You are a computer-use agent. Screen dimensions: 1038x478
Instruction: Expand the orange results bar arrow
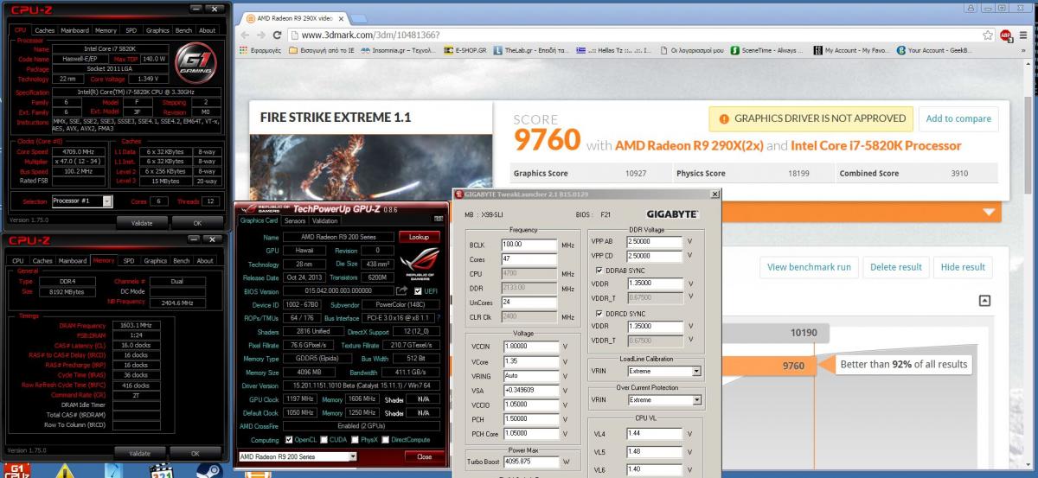pos(988,213)
